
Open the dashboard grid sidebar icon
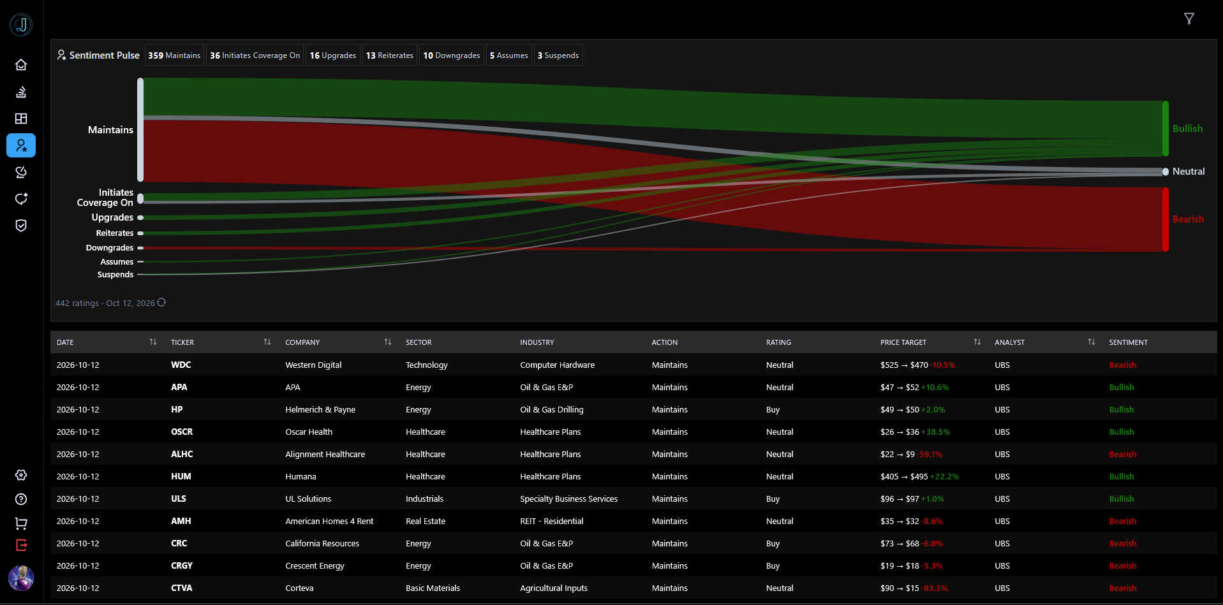click(x=21, y=119)
